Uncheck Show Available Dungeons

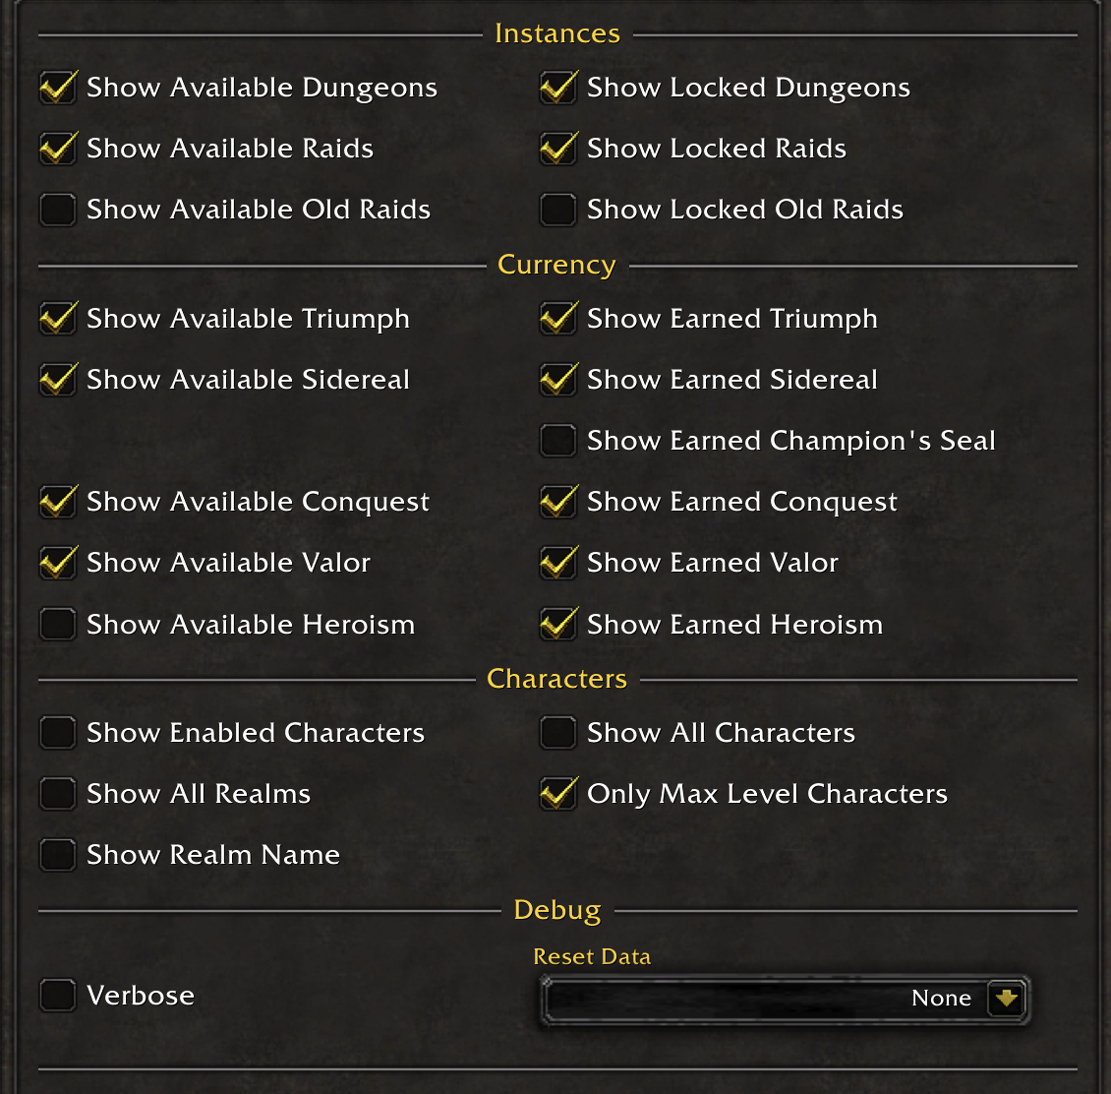[x=58, y=89]
